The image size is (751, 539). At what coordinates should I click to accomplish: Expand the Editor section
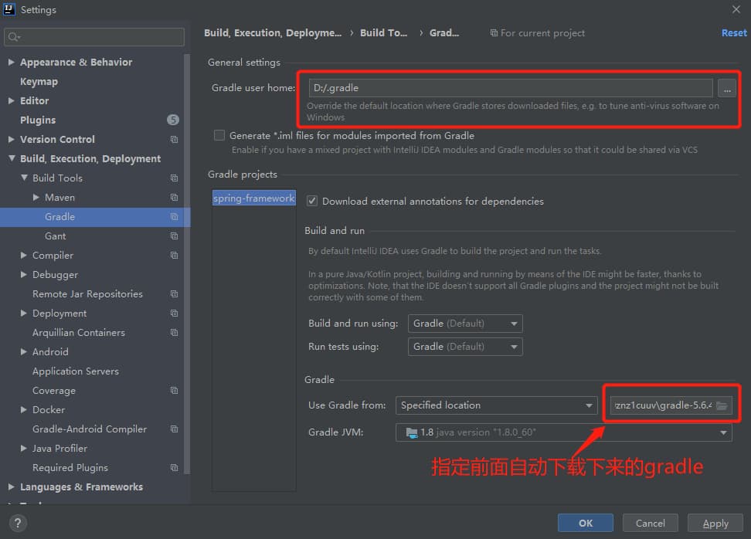[x=12, y=100]
